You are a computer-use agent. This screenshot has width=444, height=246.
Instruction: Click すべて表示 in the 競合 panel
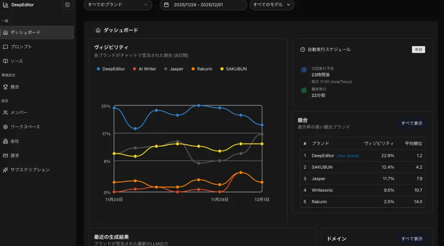pyautogui.click(x=412, y=123)
